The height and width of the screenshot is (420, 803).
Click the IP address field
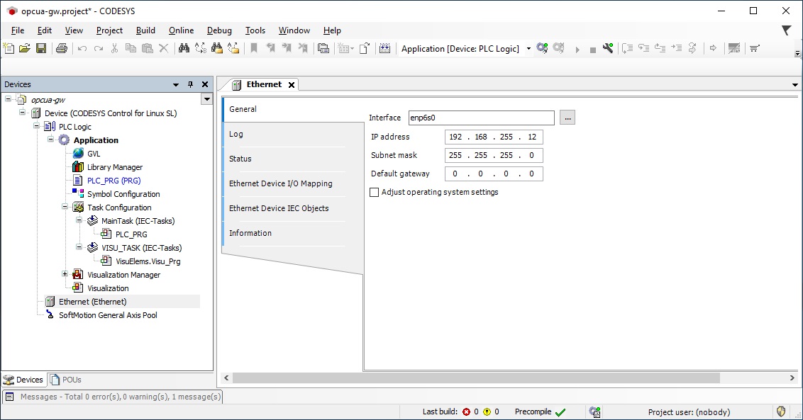[494, 137]
